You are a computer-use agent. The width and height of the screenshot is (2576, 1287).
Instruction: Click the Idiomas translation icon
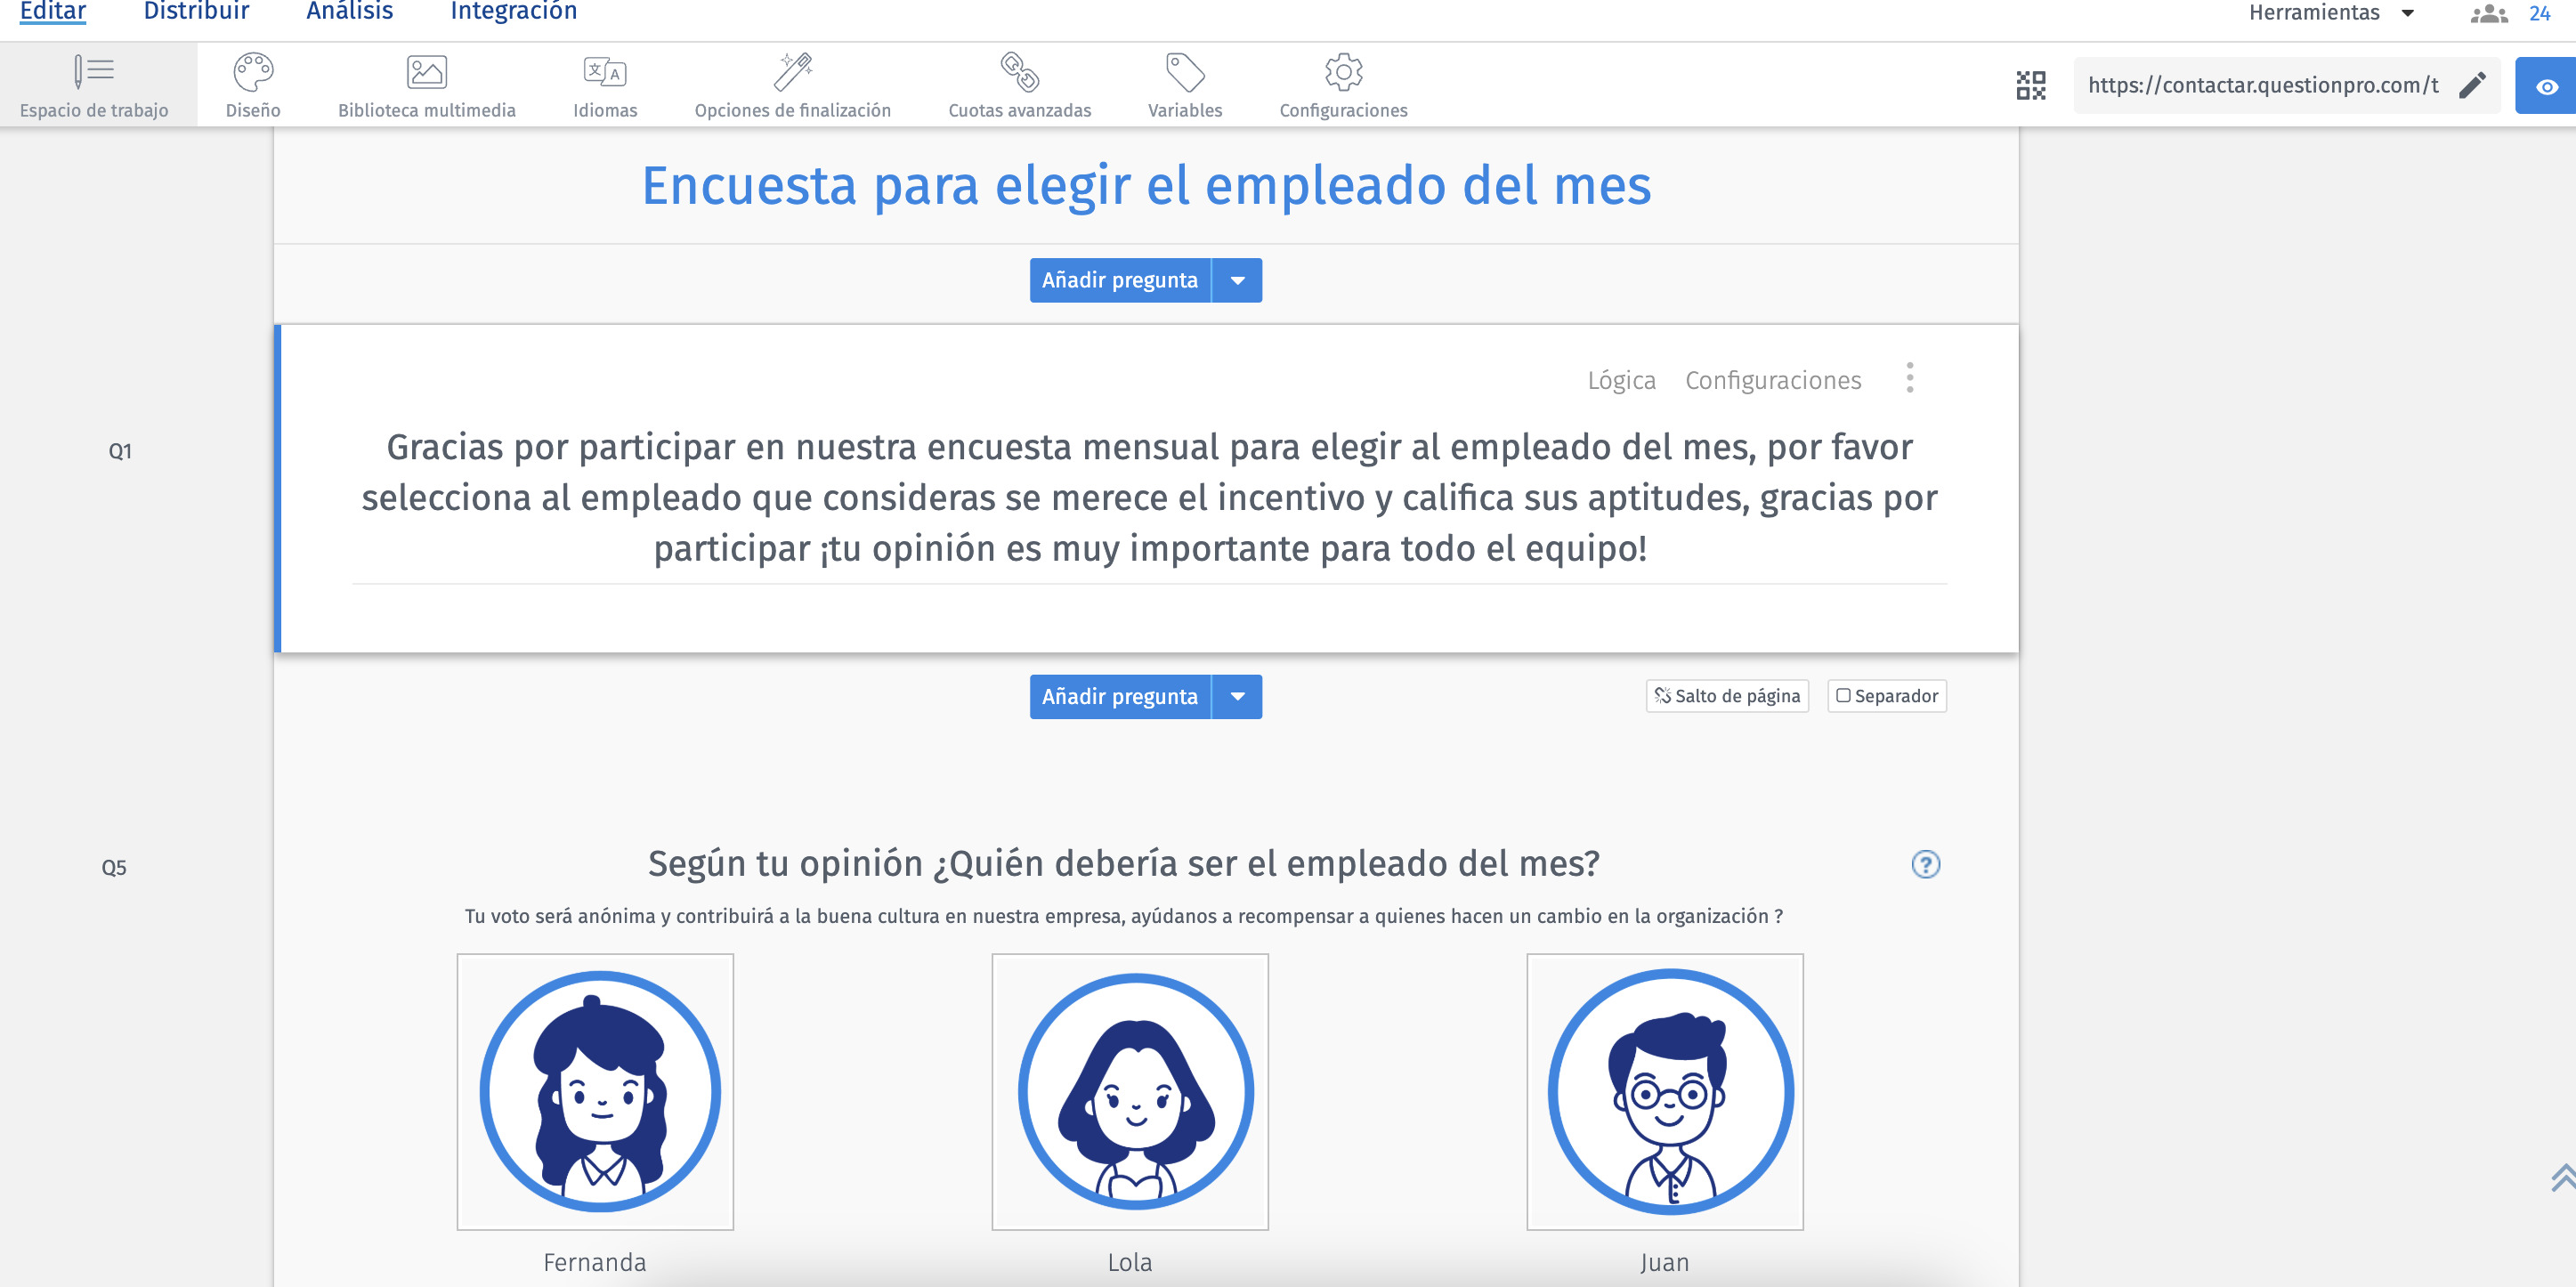tap(604, 73)
